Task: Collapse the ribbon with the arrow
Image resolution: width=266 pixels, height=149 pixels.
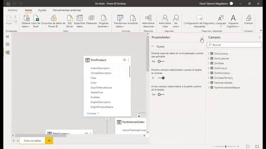Action: (261, 31)
